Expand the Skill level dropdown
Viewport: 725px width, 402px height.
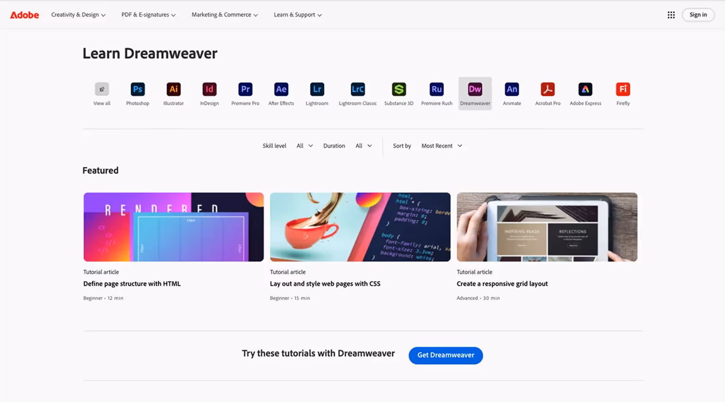(304, 146)
